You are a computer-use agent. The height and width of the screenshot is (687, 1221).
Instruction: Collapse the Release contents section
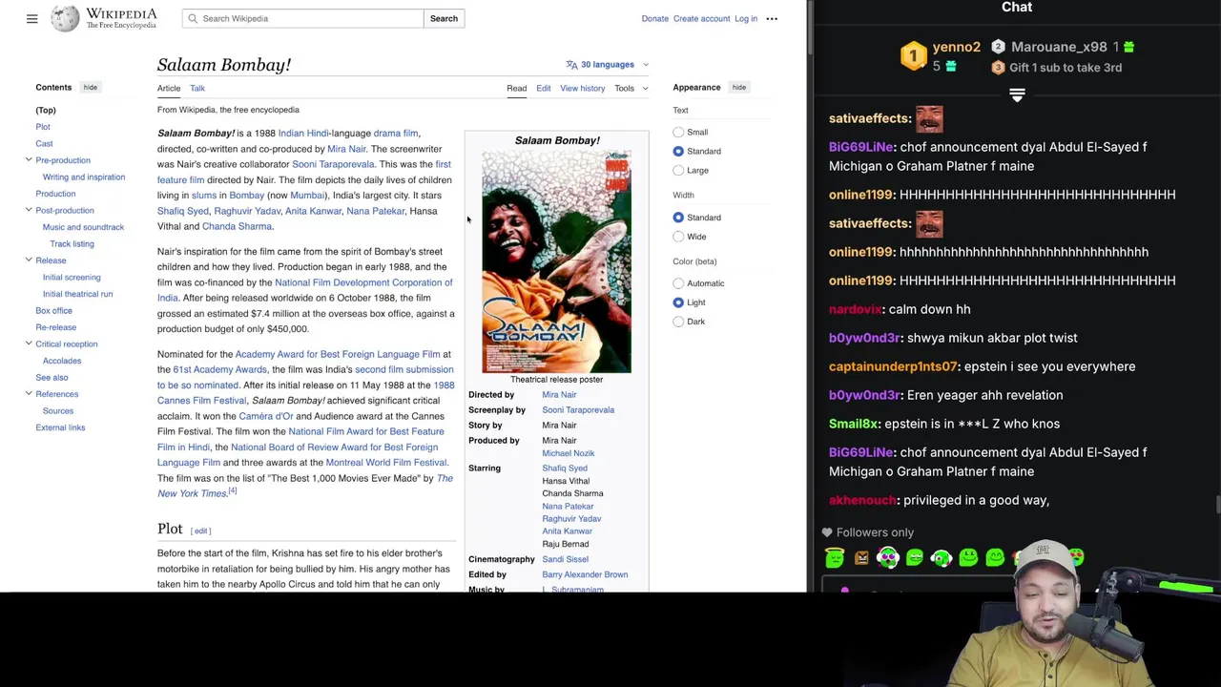pos(29,260)
